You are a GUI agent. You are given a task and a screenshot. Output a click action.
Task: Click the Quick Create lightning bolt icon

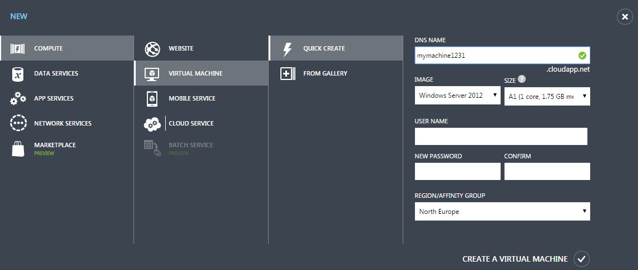click(x=287, y=49)
